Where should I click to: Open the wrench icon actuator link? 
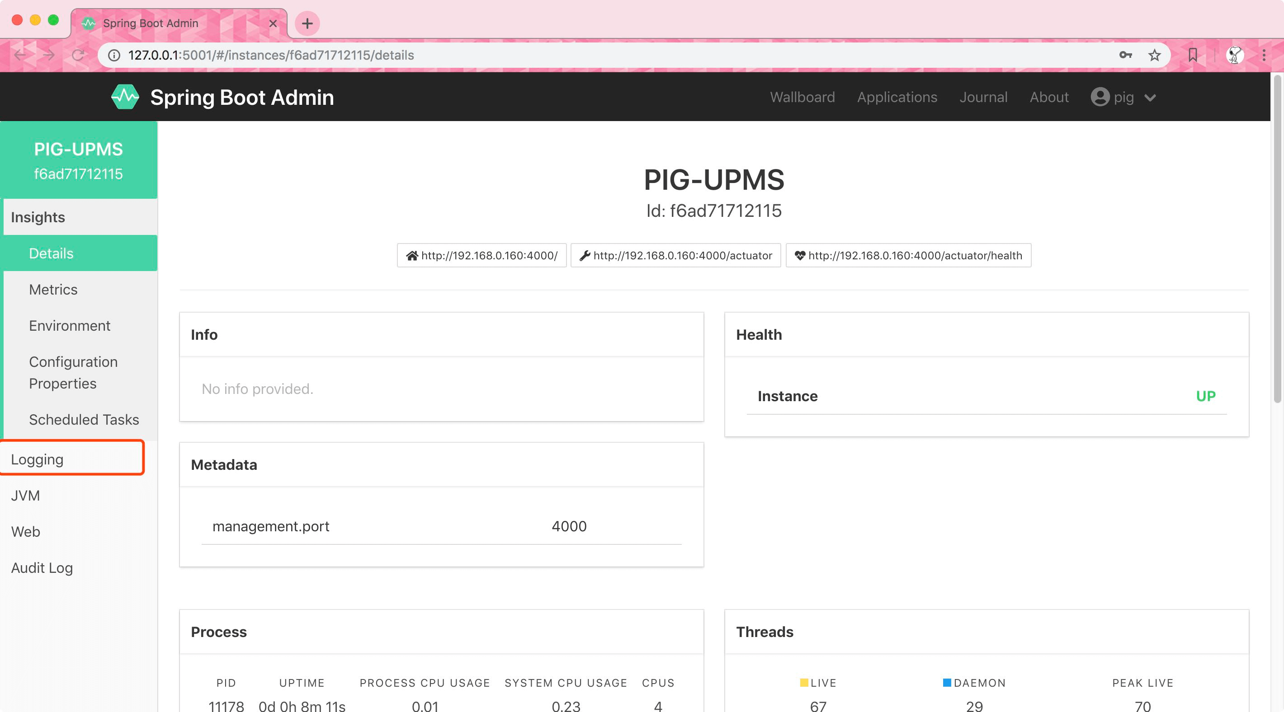point(675,256)
